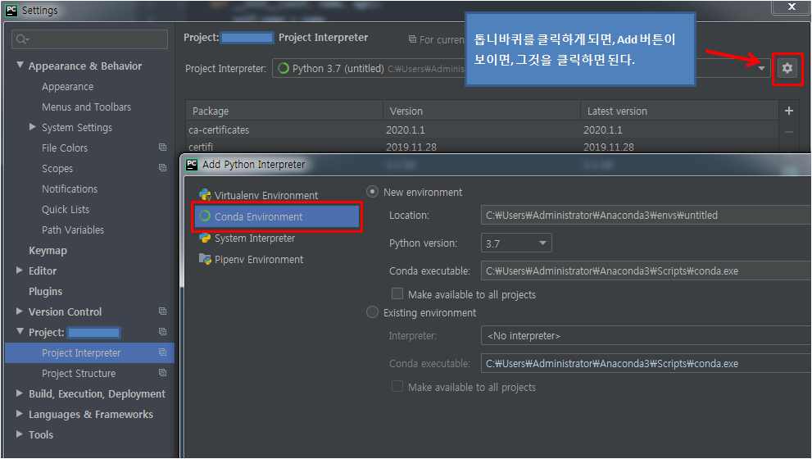The image size is (812, 459).
Task: Expand the Tools section
Action: (x=20, y=434)
